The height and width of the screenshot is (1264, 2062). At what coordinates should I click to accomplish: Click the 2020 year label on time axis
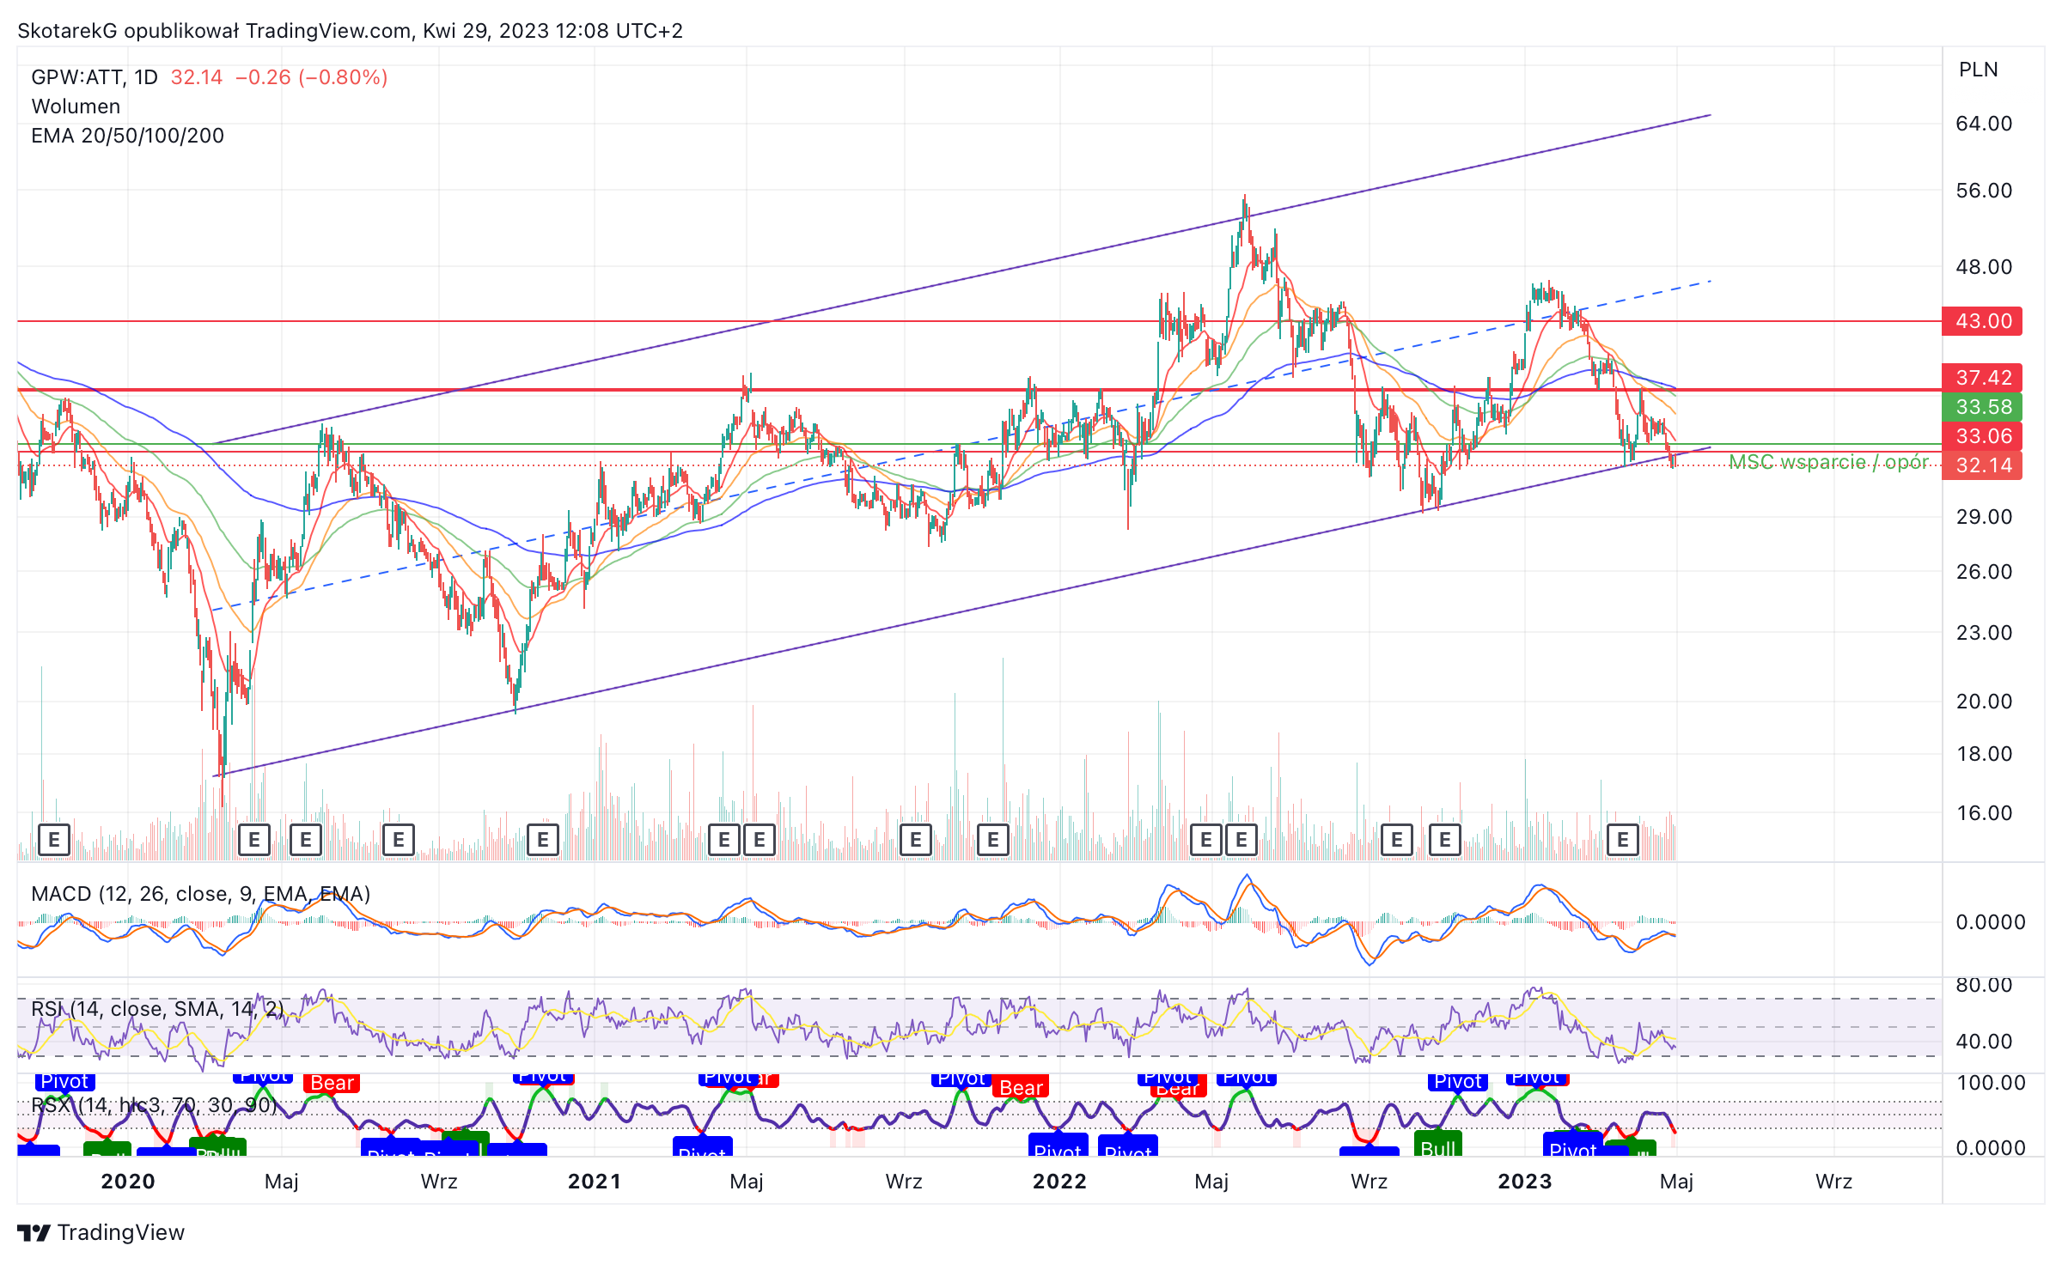(x=128, y=1182)
